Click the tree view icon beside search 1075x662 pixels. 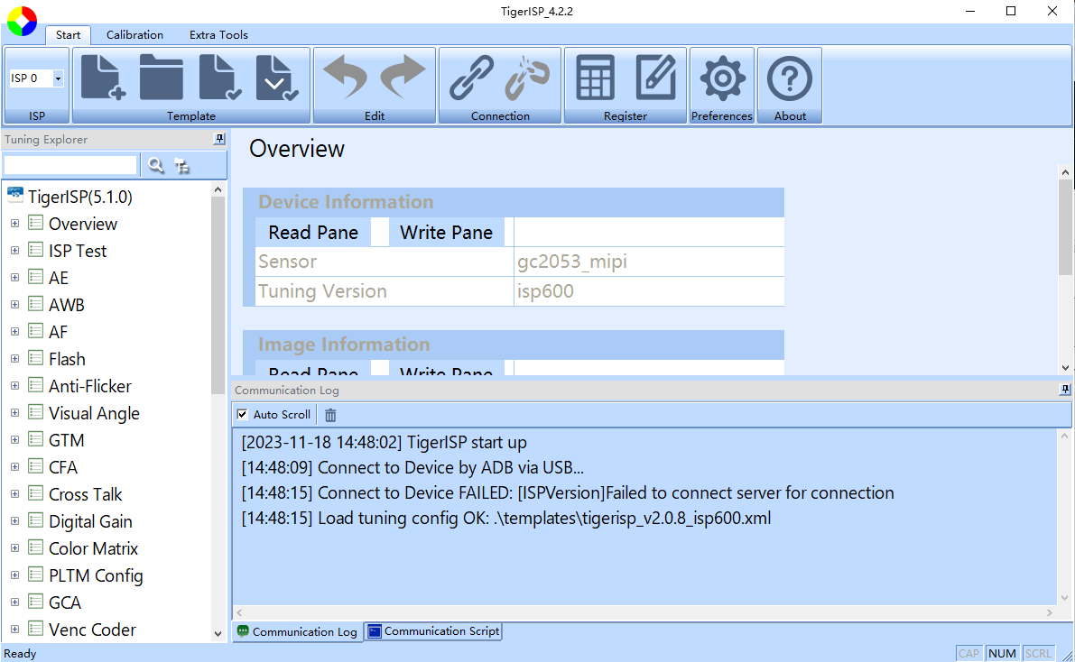tap(181, 166)
